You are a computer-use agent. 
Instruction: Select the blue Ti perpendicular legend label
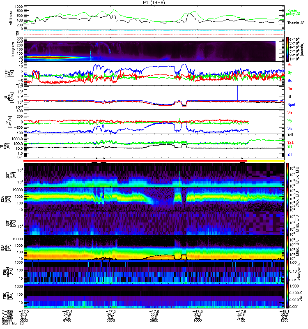[x=290, y=155]
